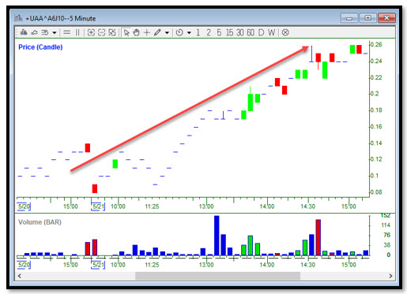Image resolution: width=407 pixels, height=294 pixels.
Task: Click the horizontal scrollbar thumb
Action: (217, 276)
